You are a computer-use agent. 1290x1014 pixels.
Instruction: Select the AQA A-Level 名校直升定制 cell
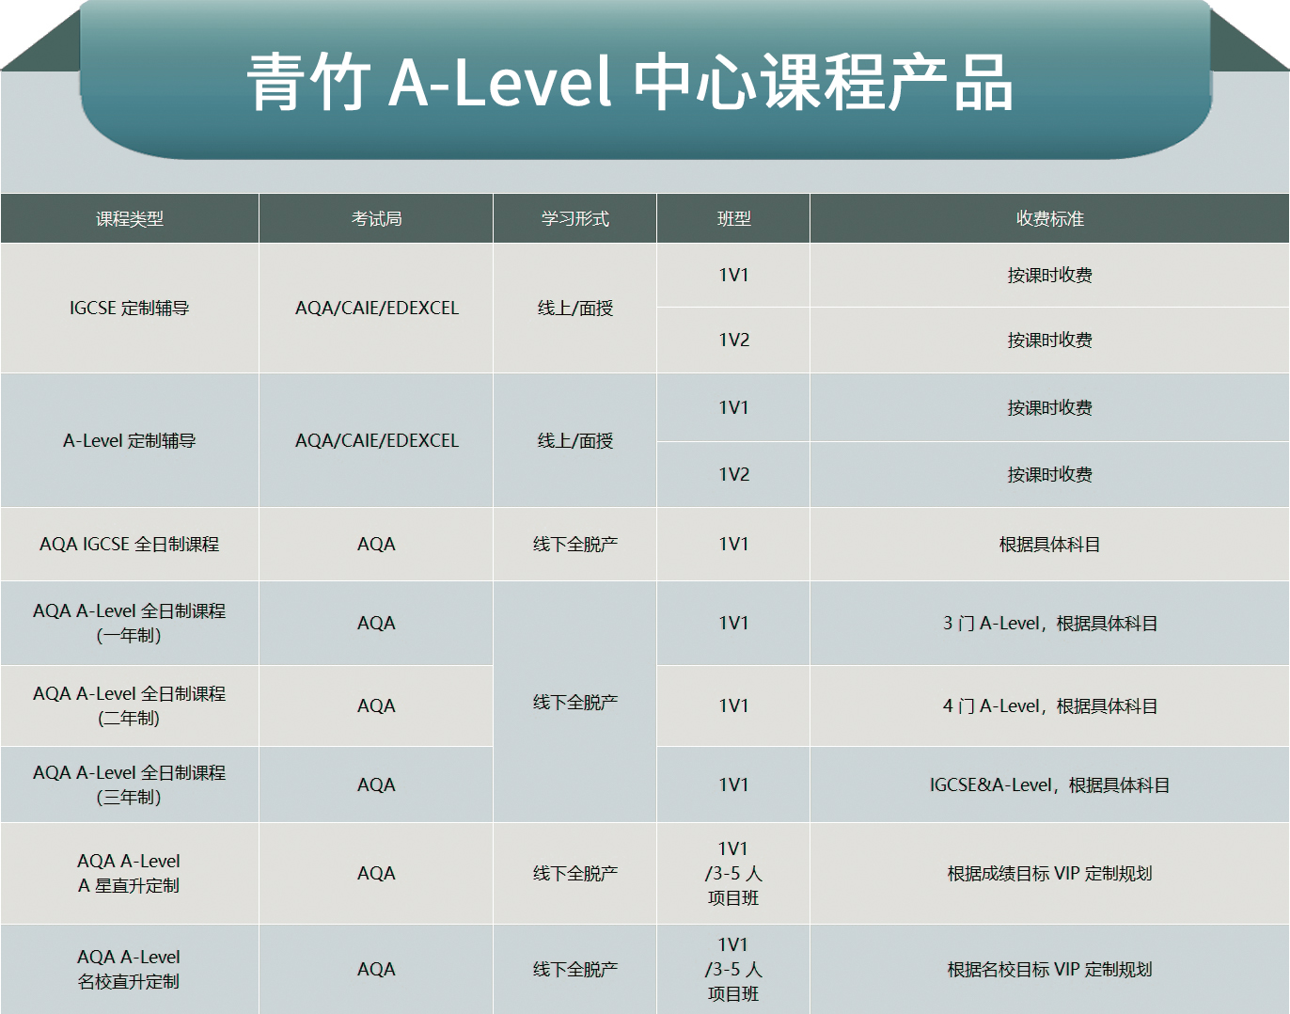tap(130, 969)
